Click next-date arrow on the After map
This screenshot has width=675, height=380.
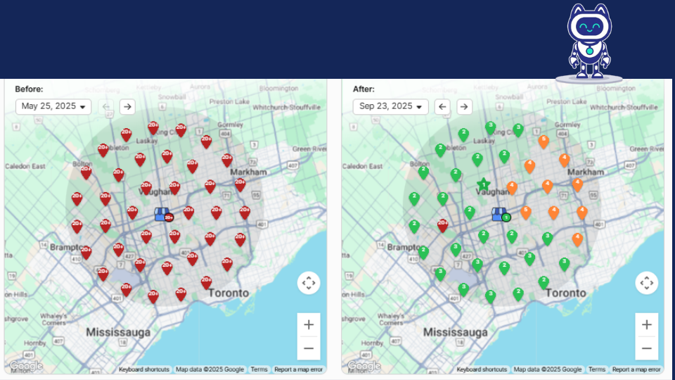464,107
